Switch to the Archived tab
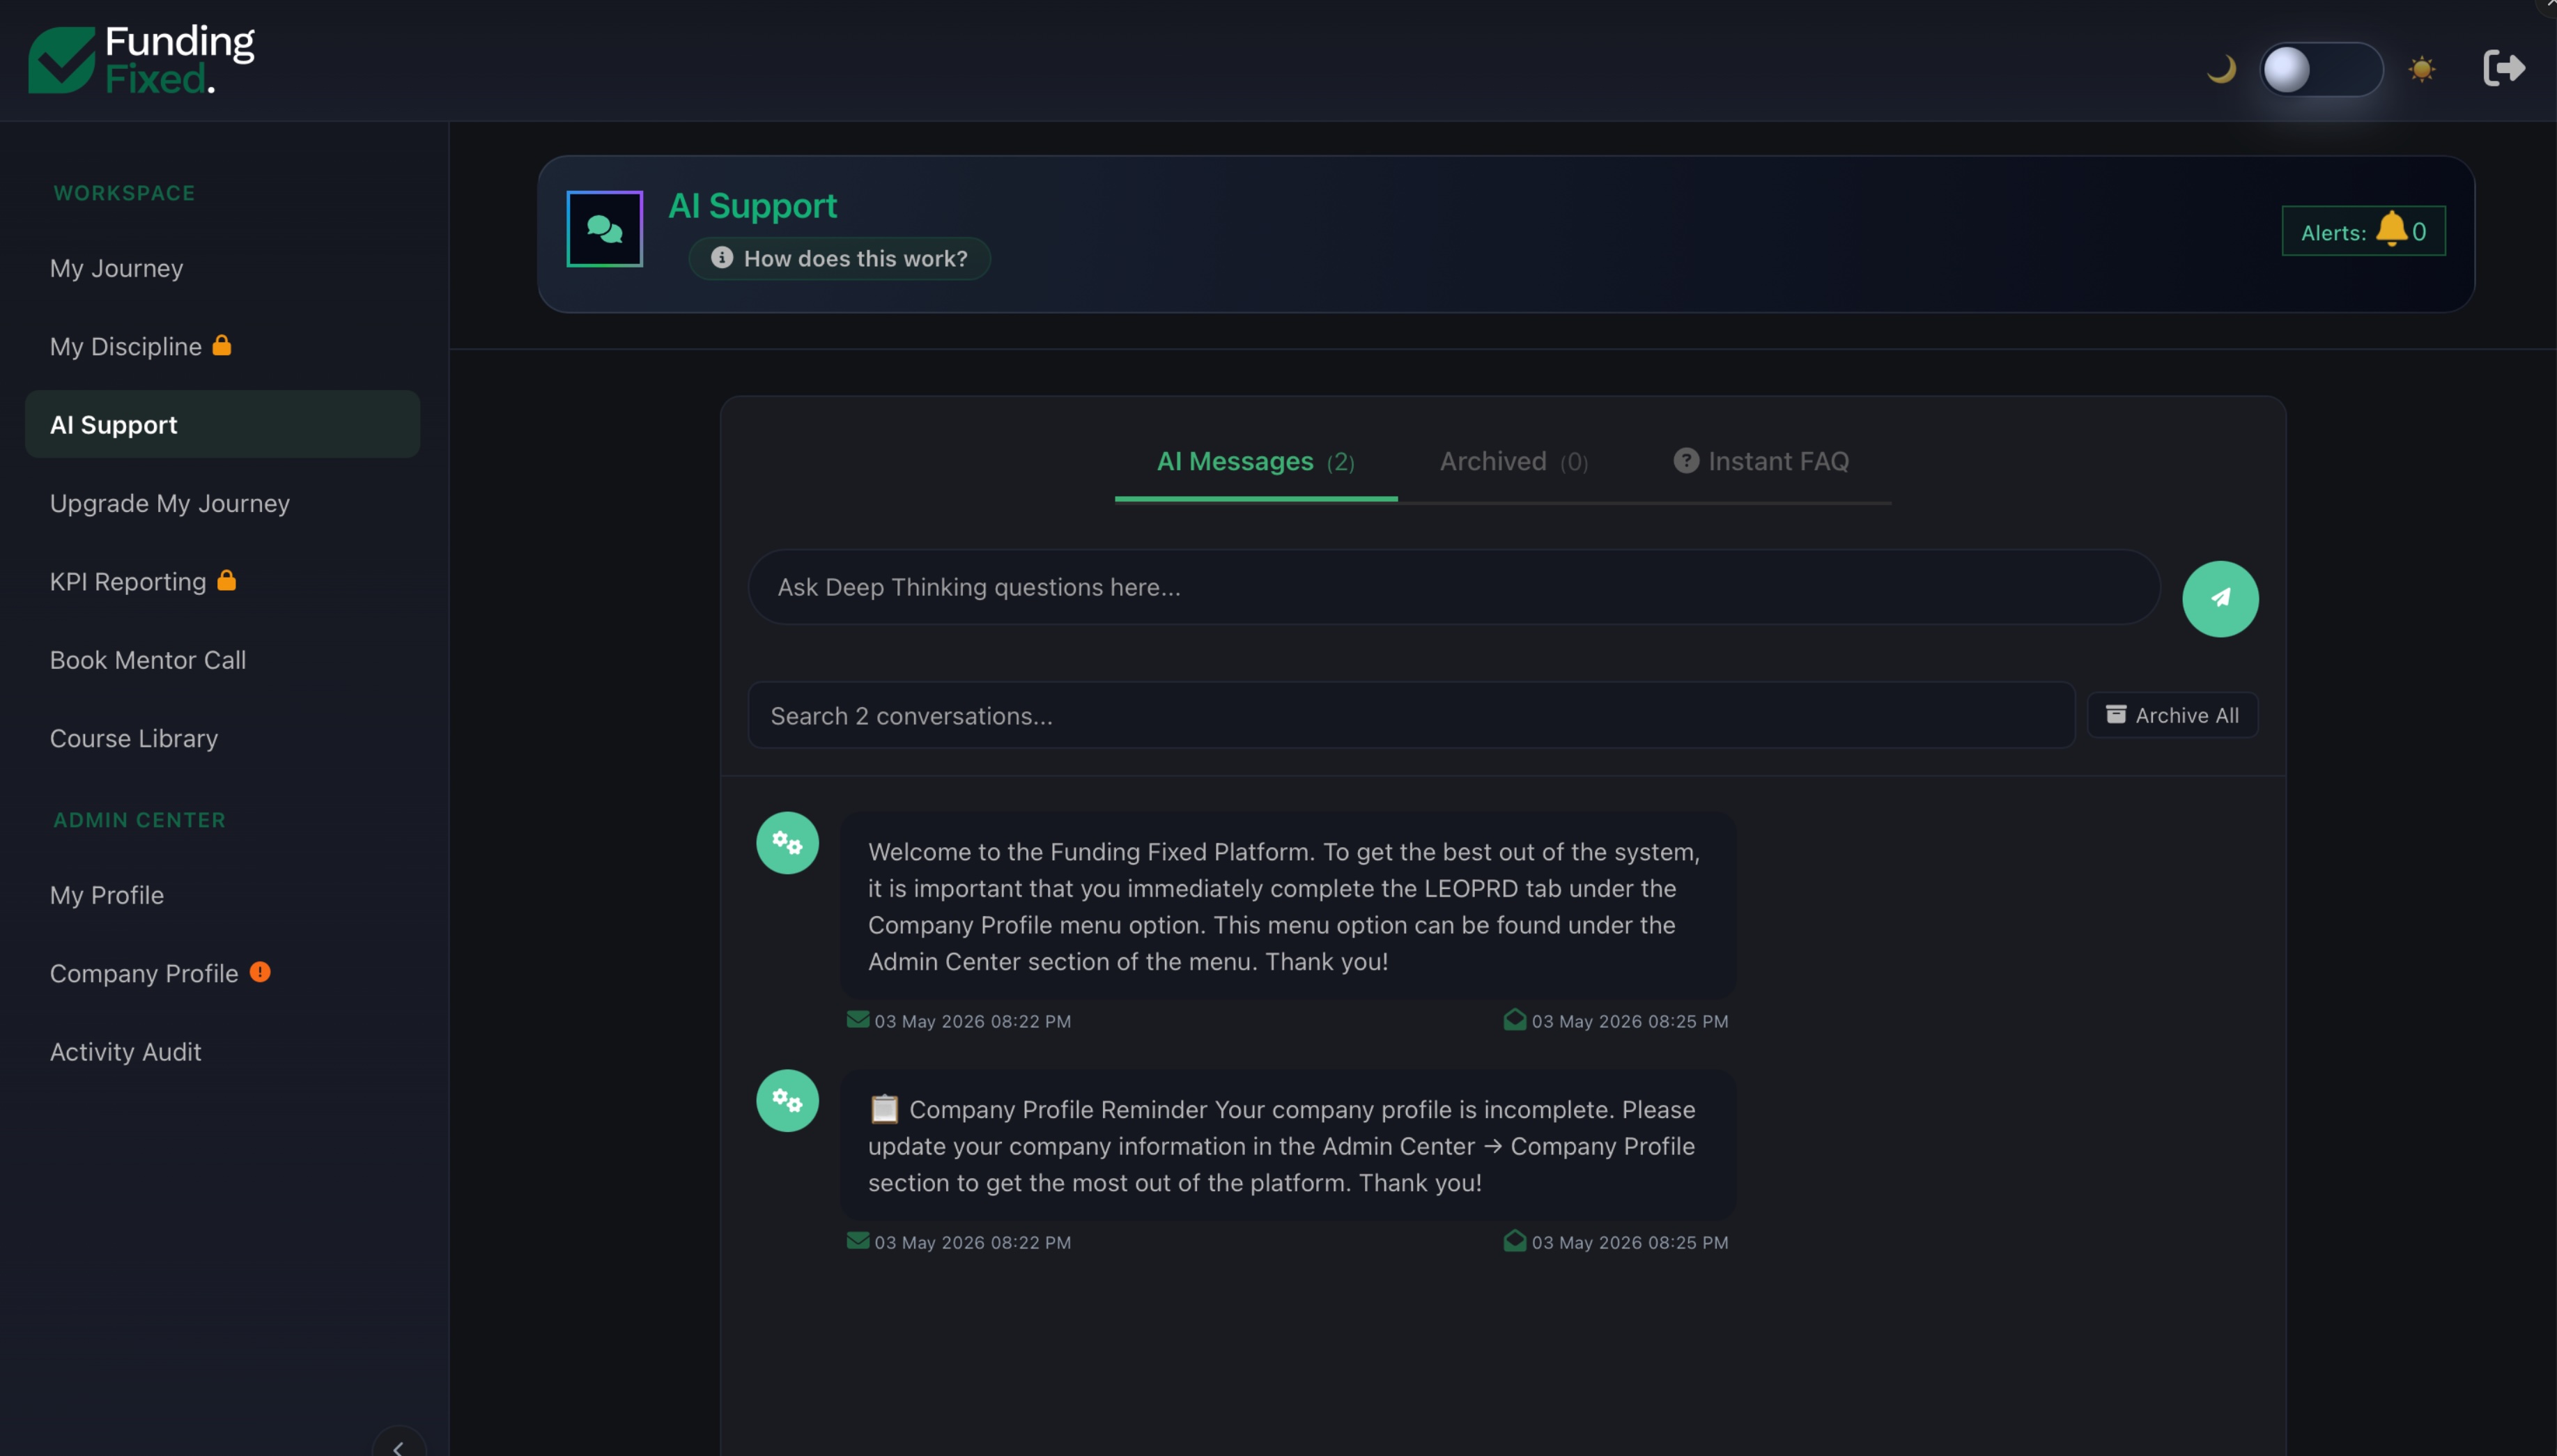The width and height of the screenshot is (2557, 1456). [1514, 461]
